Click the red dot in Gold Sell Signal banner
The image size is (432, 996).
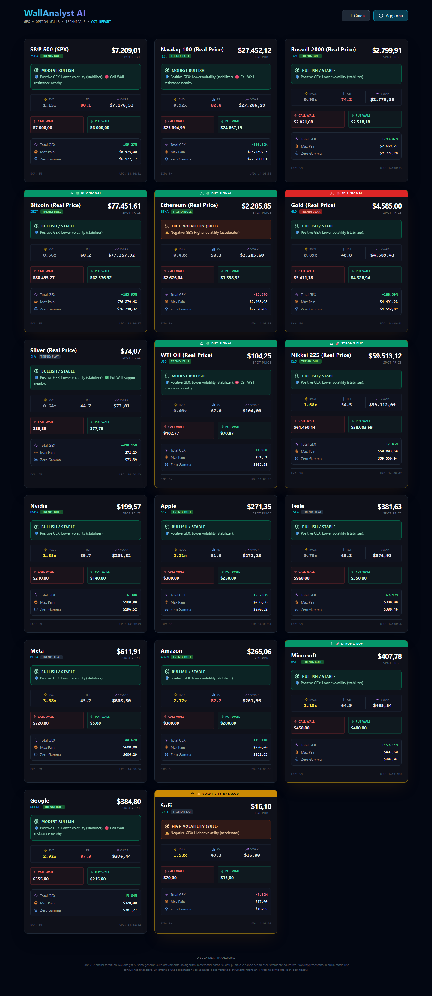coord(338,193)
